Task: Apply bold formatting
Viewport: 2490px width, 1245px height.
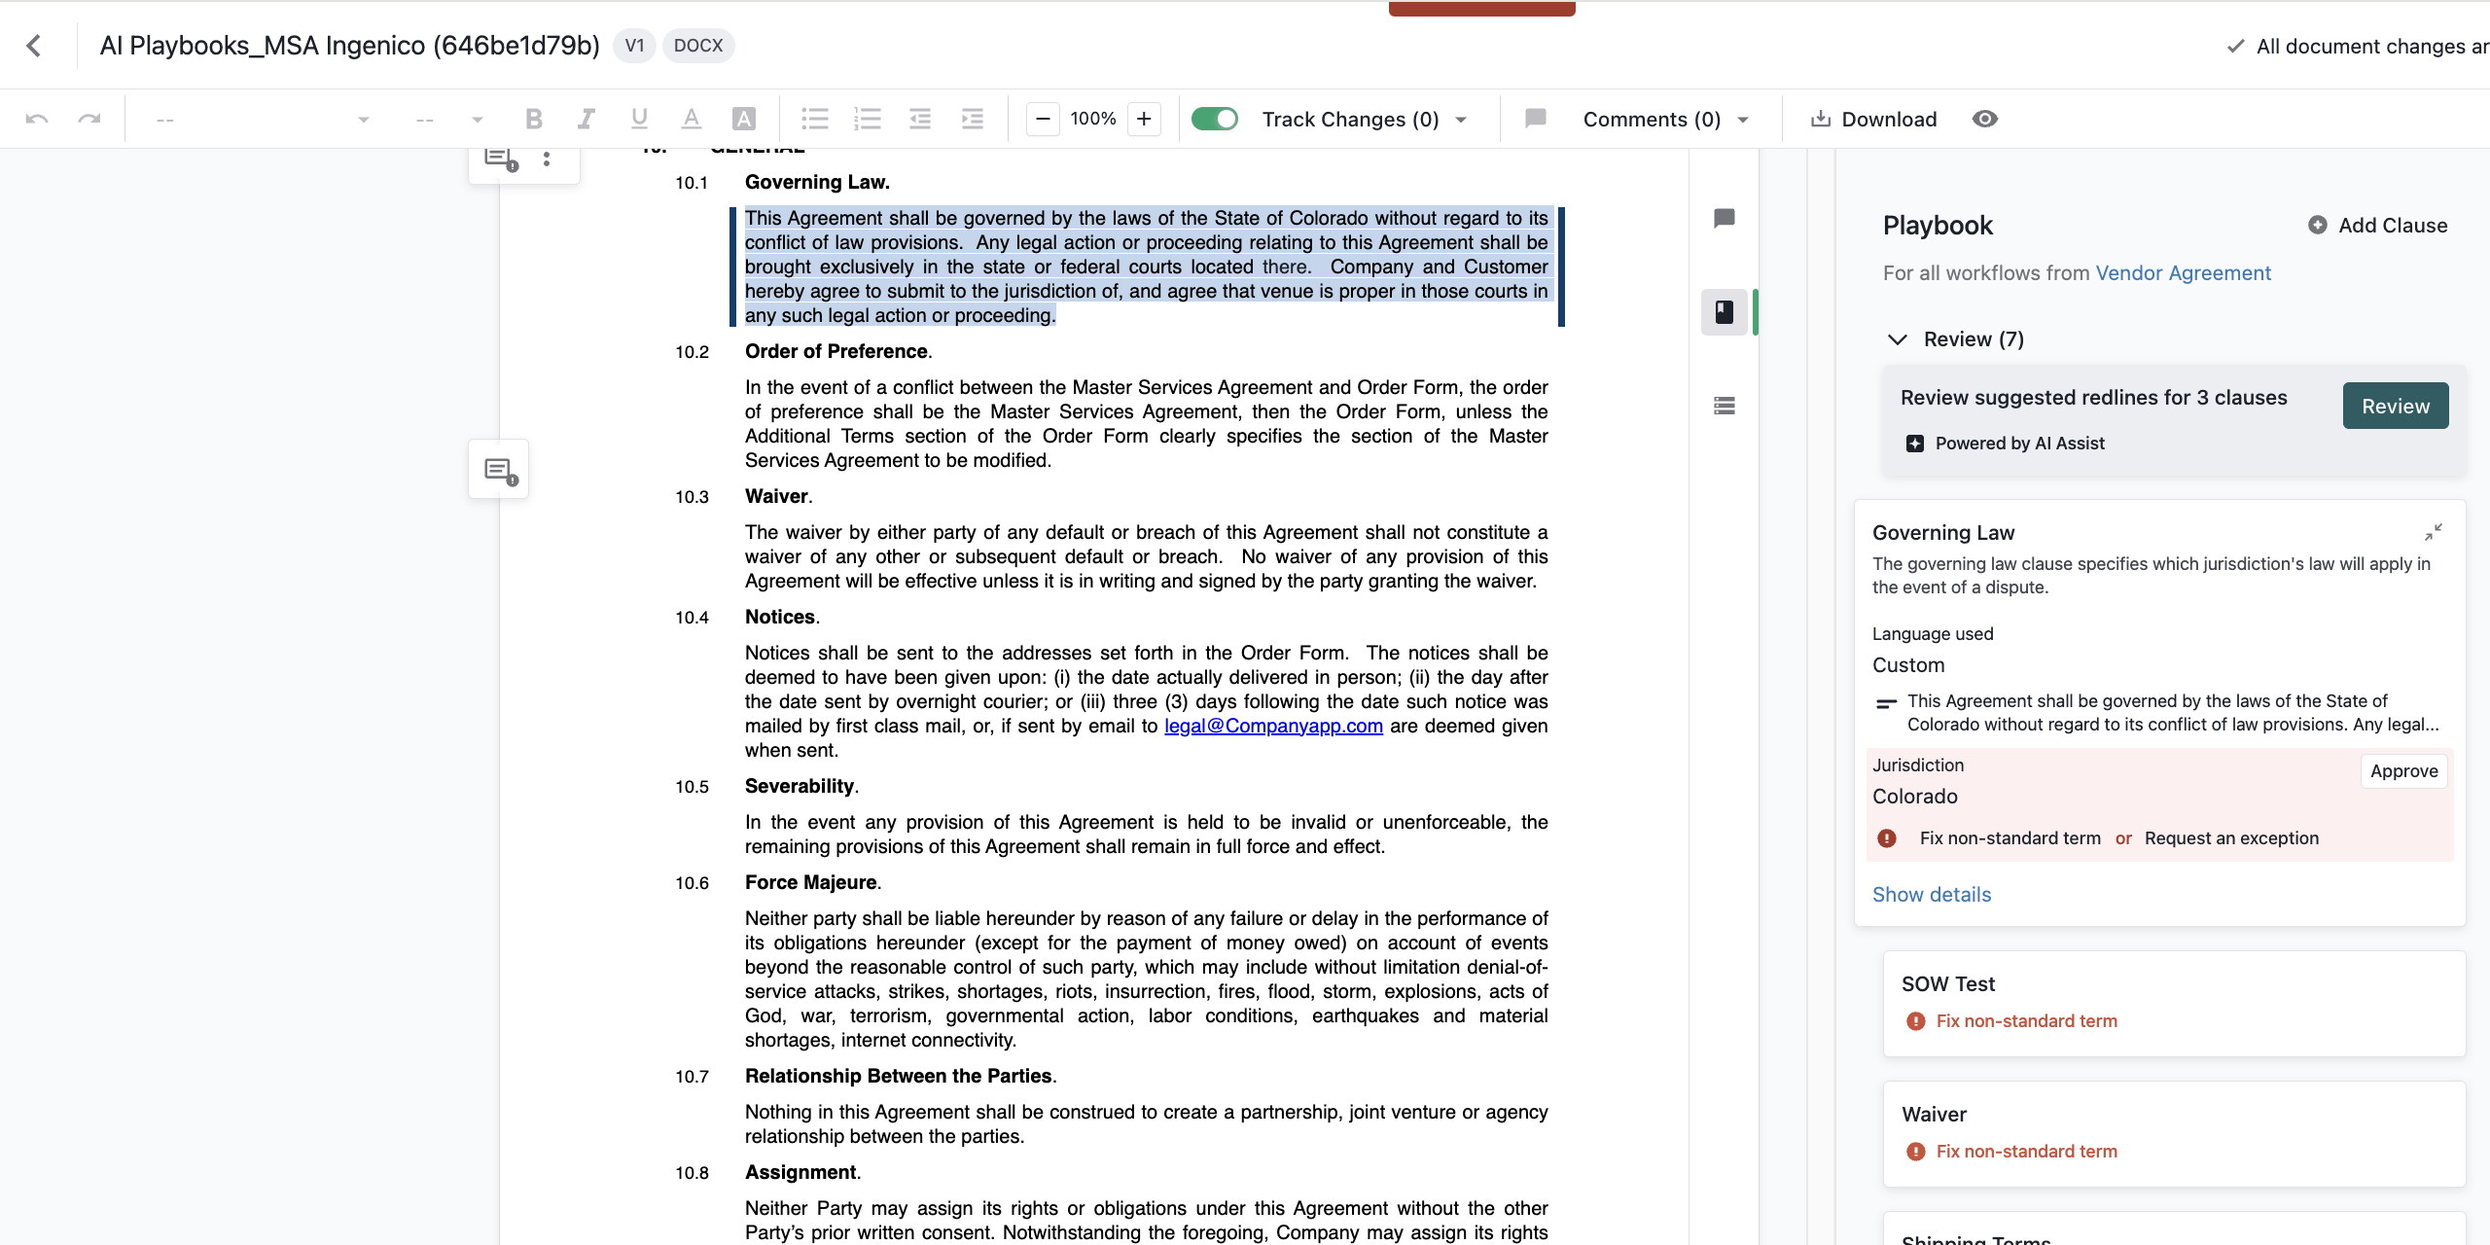Action: [533, 119]
